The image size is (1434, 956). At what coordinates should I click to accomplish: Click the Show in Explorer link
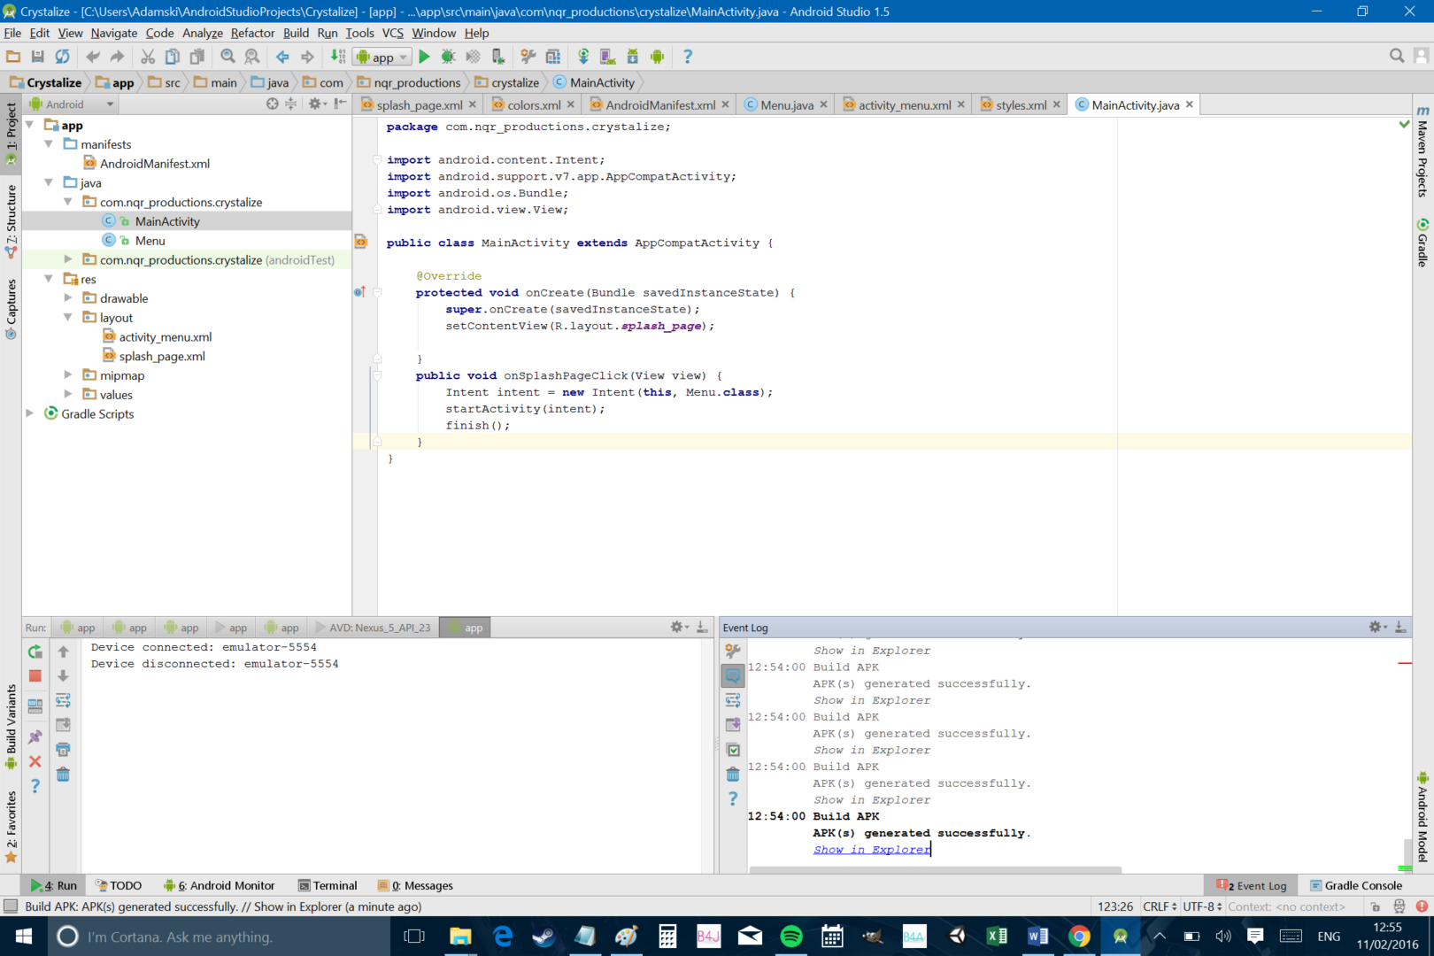[x=871, y=849]
